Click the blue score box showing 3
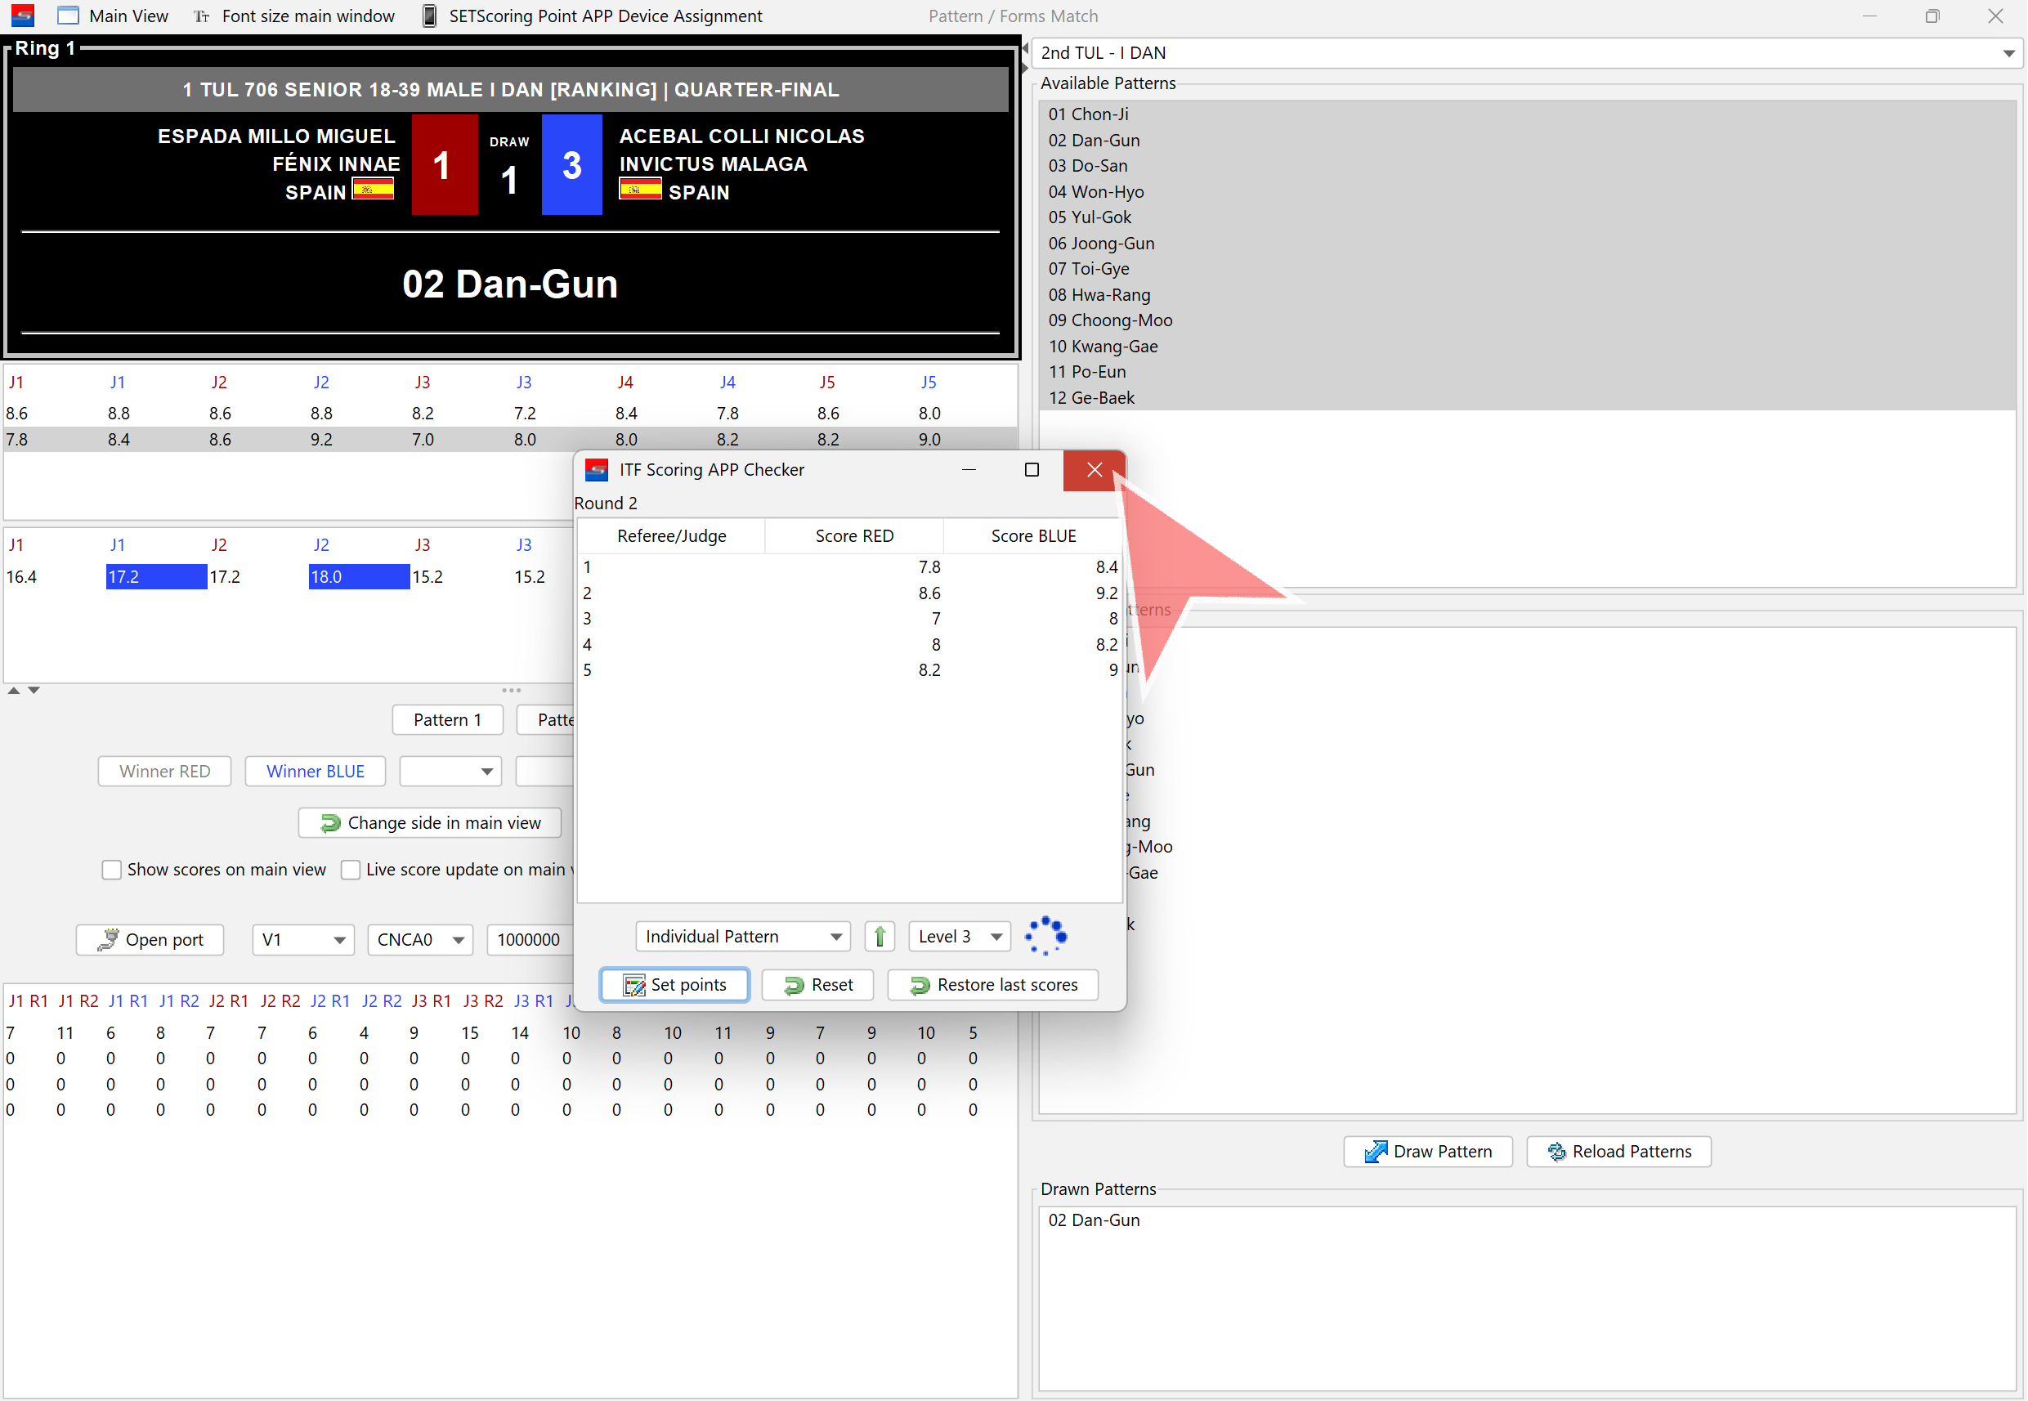Screen dimensions: 2028x1401 pos(572,165)
